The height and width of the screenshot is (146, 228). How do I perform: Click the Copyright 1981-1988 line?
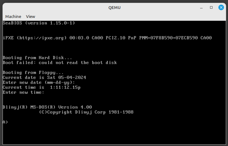(x=86, y=112)
